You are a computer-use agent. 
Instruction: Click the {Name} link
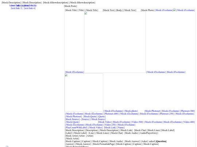coord(121,127)
